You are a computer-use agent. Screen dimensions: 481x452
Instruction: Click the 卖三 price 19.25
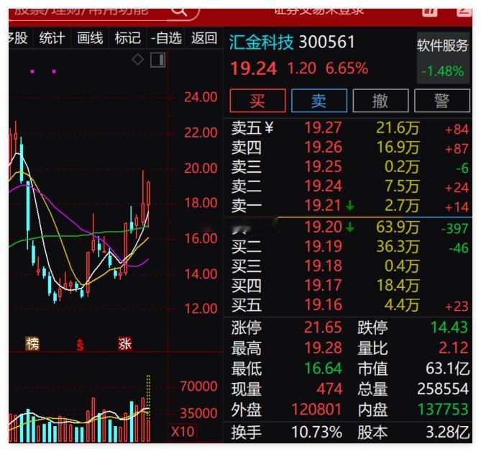coord(323,167)
